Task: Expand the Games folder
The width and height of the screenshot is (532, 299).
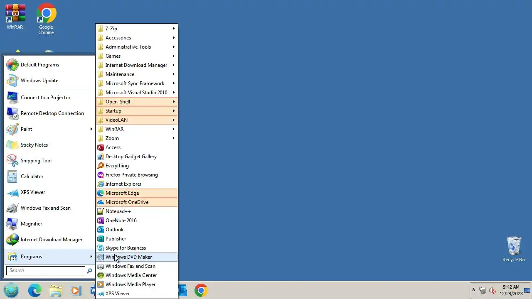Action: [137, 56]
